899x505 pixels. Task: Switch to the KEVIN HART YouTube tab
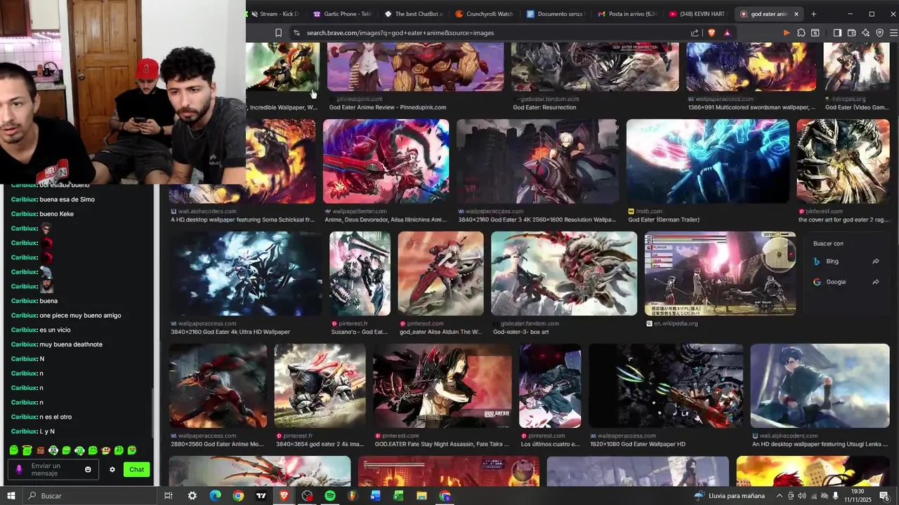tap(697, 14)
